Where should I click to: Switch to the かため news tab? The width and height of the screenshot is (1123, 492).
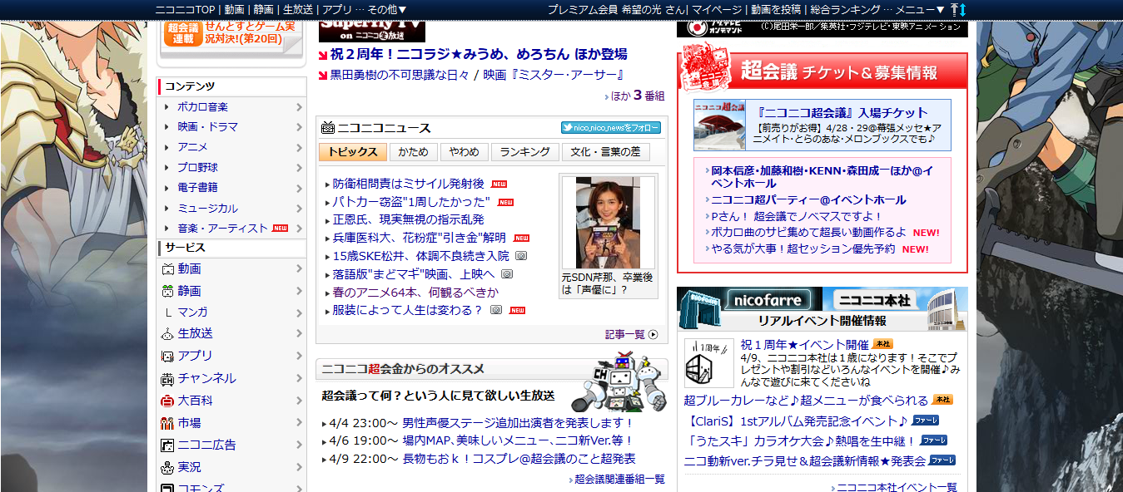pos(413,152)
